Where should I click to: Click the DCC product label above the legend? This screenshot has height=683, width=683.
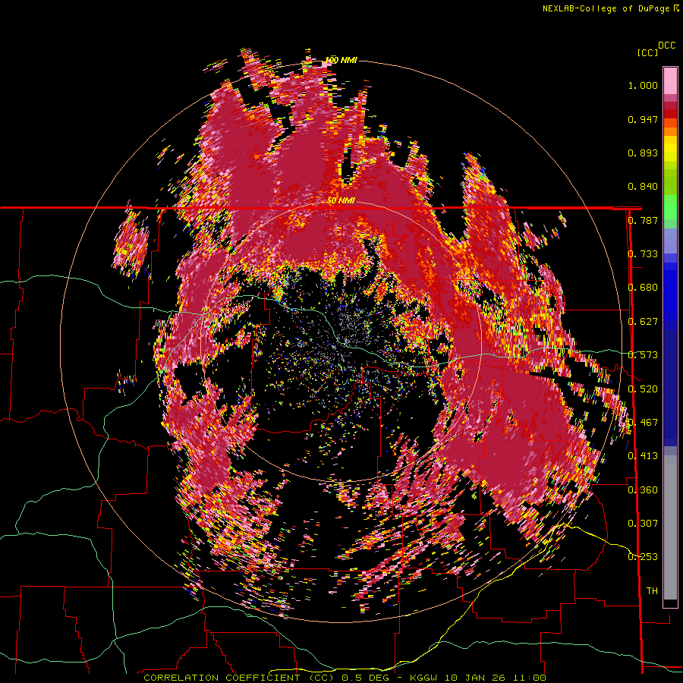[667, 46]
